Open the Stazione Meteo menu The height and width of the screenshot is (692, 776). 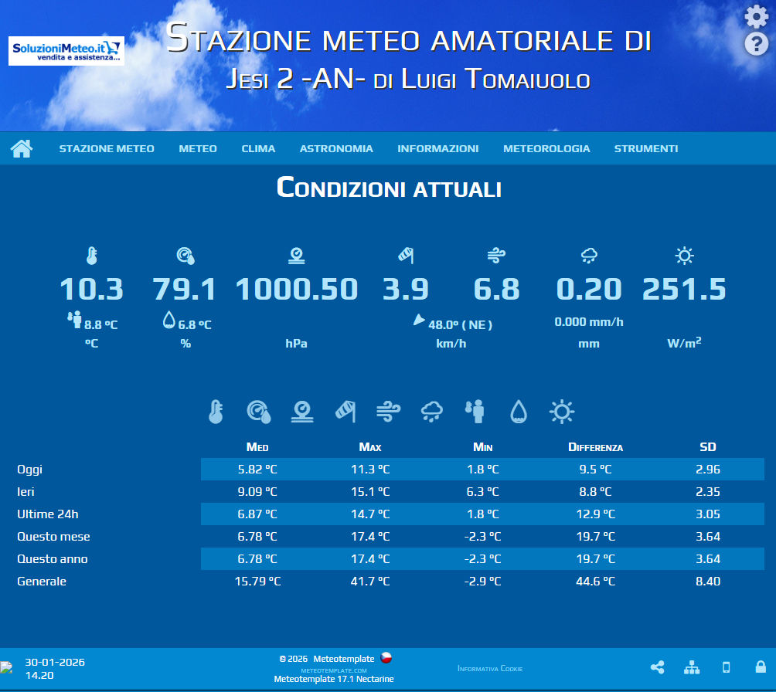click(107, 148)
